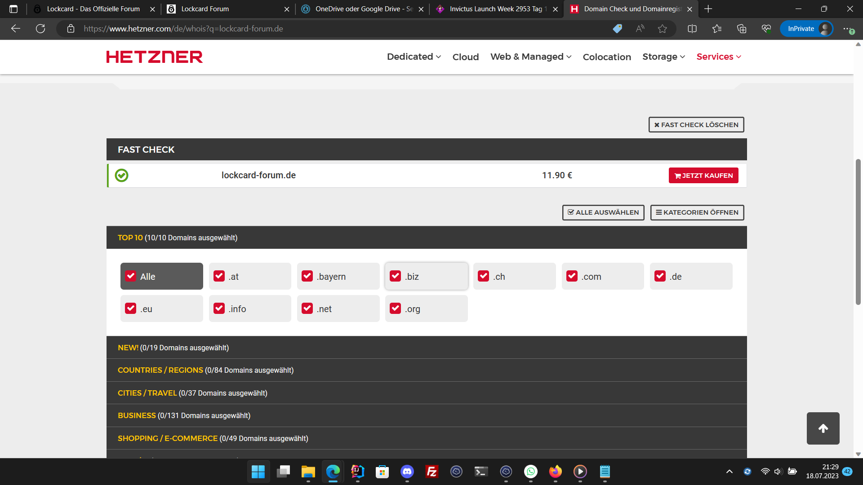Click the ALLE AUSWÄHLEN button
Viewport: 863px width, 485px height.
[603, 212]
